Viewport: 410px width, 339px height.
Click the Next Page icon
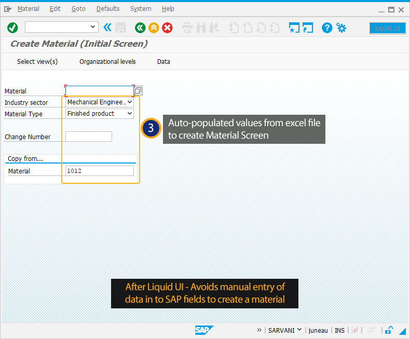[261, 28]
